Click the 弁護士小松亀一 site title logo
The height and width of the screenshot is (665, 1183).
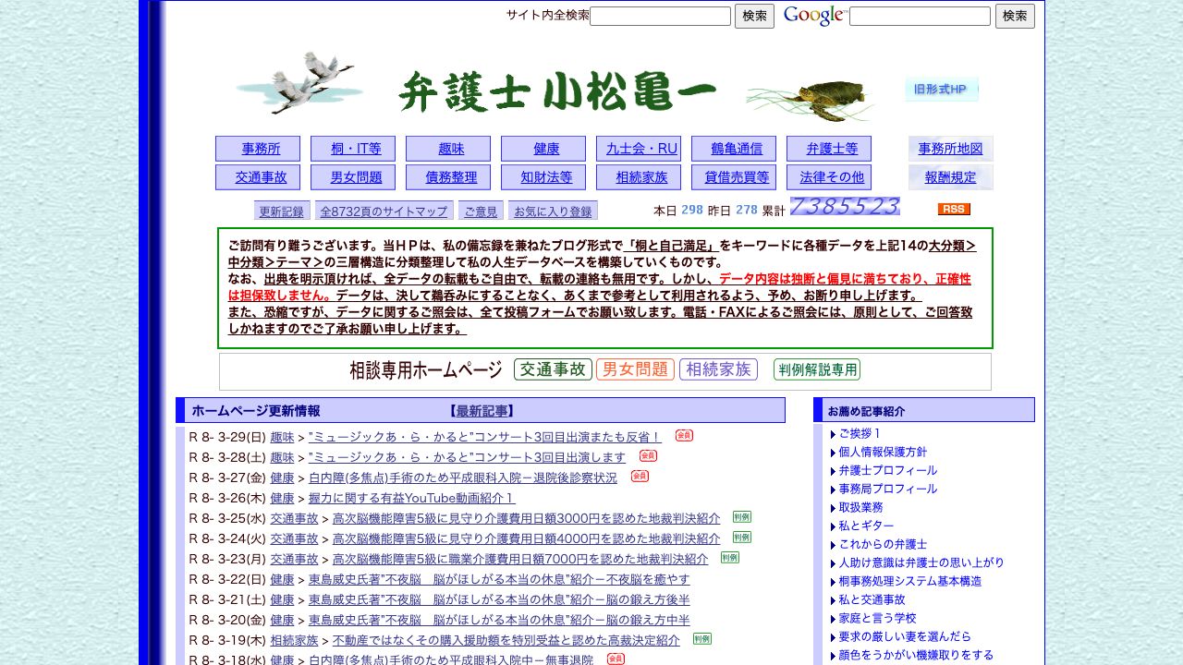tap(559, 90)
